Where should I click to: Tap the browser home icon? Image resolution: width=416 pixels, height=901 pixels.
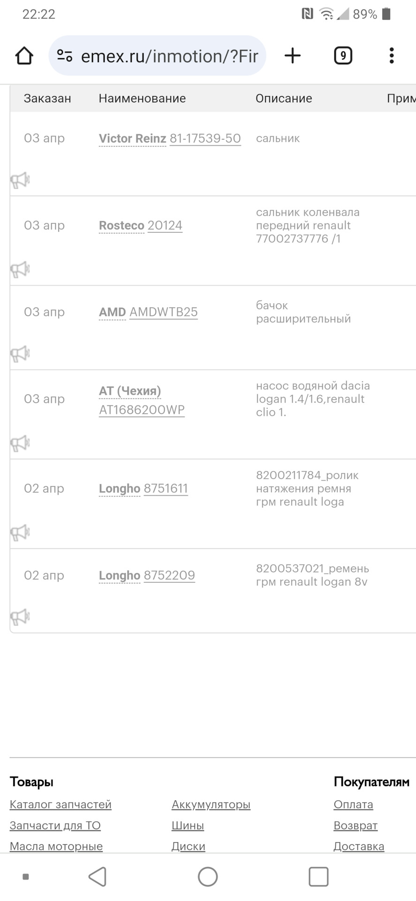(x=24, y=56)
